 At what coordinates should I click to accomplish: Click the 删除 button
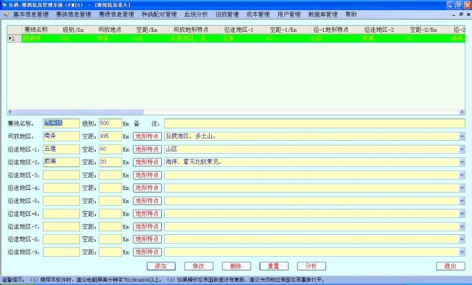(236, 266)
